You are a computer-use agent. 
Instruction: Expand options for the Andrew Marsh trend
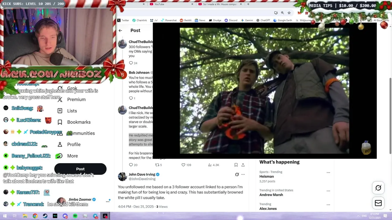click(x=328, y=191)
